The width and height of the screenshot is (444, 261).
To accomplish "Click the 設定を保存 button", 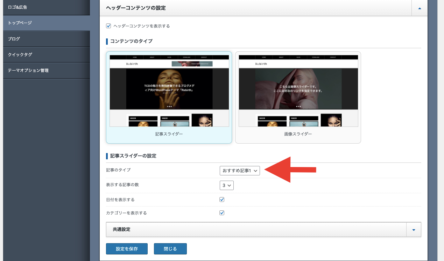I will click(127, 249).
